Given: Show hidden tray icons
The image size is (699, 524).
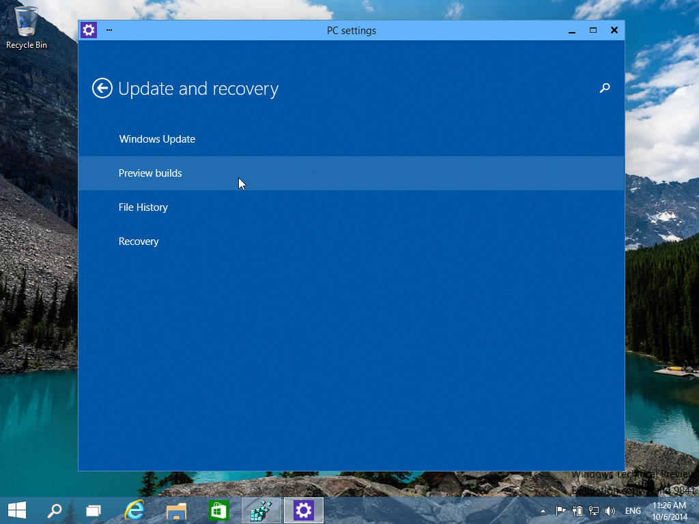Looking at the screenshot, I should (x=543, y=511).
